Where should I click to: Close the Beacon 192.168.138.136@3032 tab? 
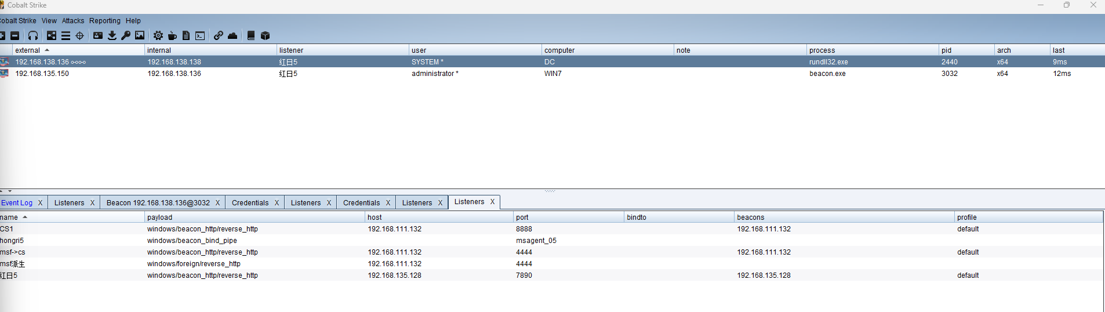217,203
